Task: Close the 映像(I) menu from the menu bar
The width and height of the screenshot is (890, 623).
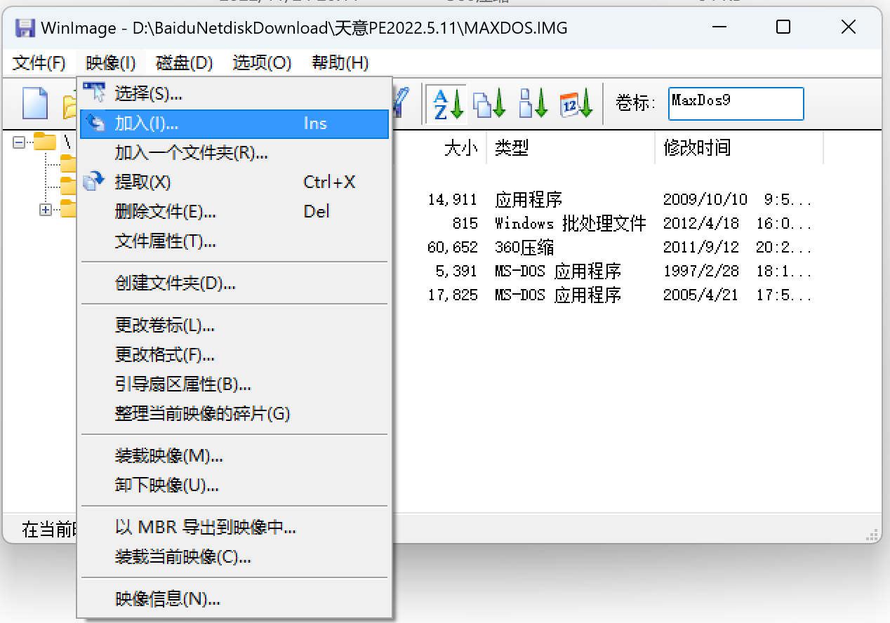Action: (x=111, y=63)
